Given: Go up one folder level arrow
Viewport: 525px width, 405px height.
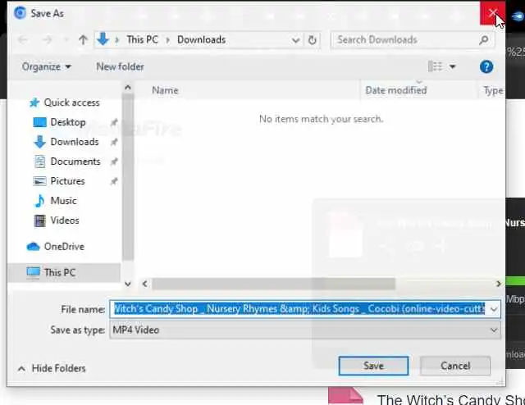Looking at the screenshot, I should click(x=83, y=40).
